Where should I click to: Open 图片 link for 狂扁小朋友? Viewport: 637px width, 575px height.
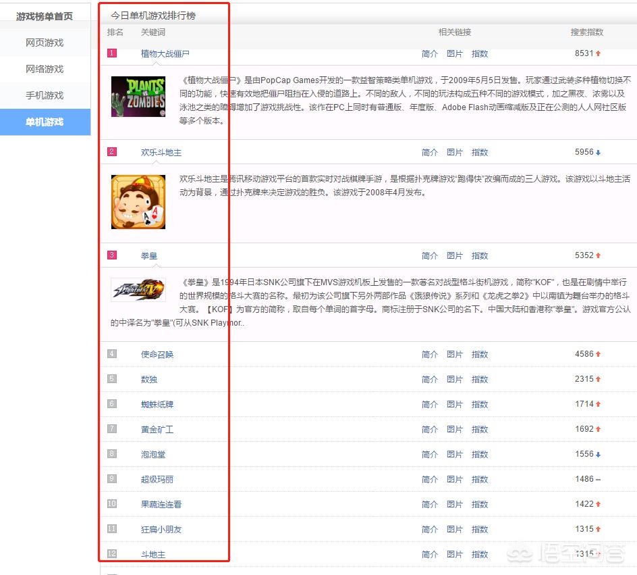coord(455,530)
